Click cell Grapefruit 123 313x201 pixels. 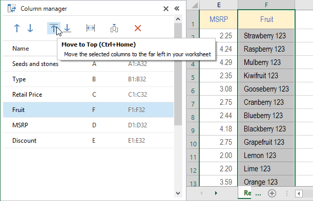266,142
